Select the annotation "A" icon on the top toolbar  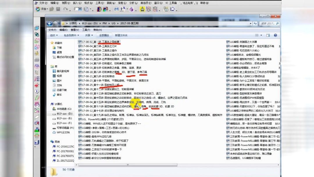click(122, 9)
